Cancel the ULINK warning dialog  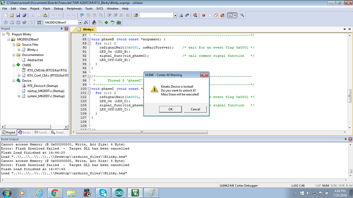(195, 109)
